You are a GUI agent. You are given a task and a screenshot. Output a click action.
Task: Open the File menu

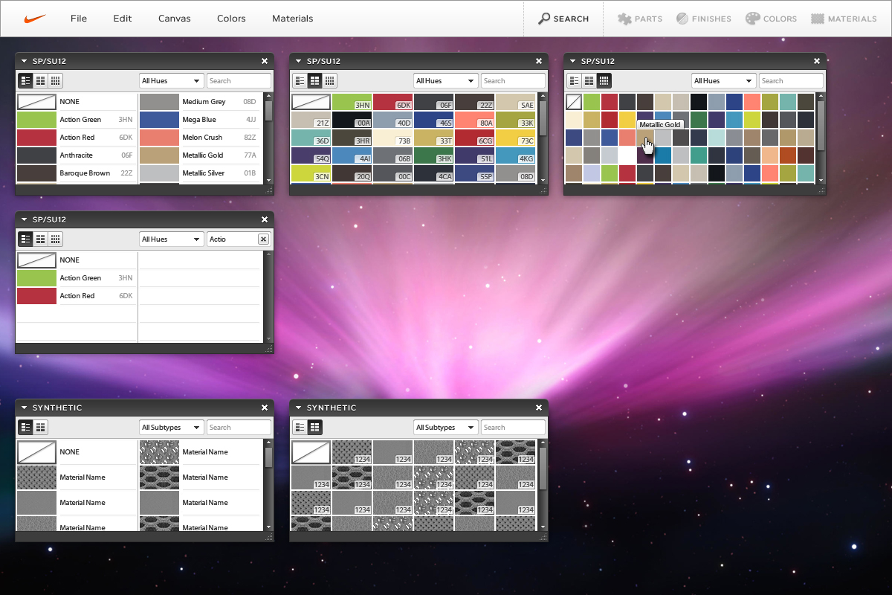[79, 19]
